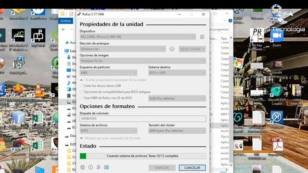Open 'crossfit piernas' desktop video

pos(277,70)
